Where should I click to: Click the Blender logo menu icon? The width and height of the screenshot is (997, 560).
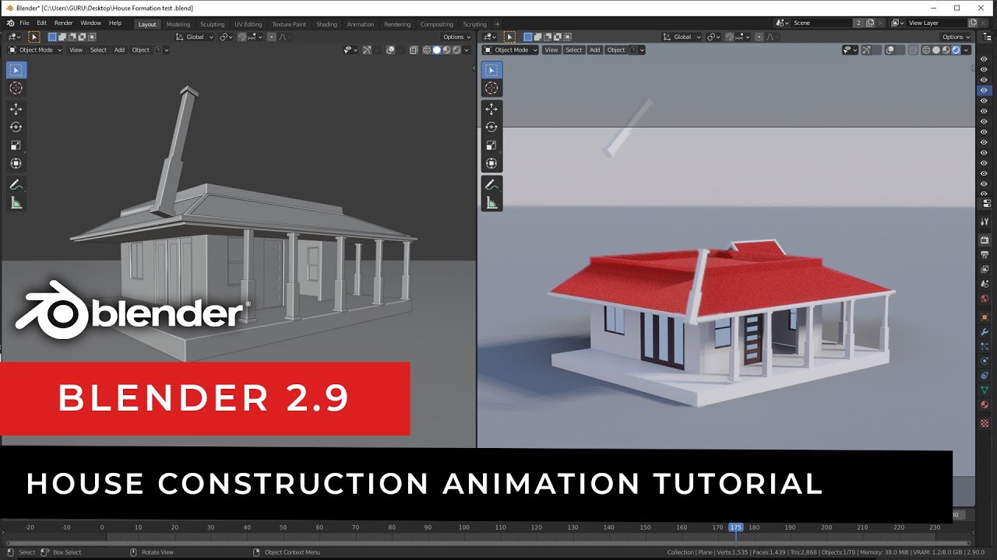click(x=10, y=23)
